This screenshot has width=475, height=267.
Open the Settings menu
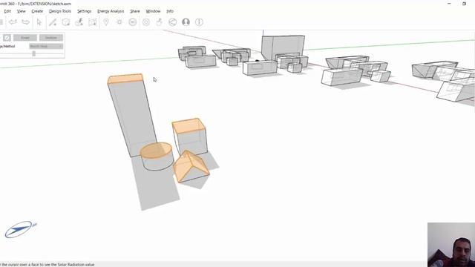(x=84, y=11)
